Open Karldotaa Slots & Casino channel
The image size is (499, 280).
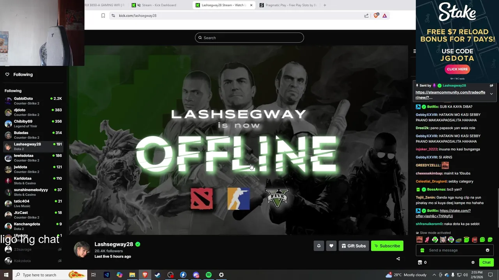pos(33,180)
